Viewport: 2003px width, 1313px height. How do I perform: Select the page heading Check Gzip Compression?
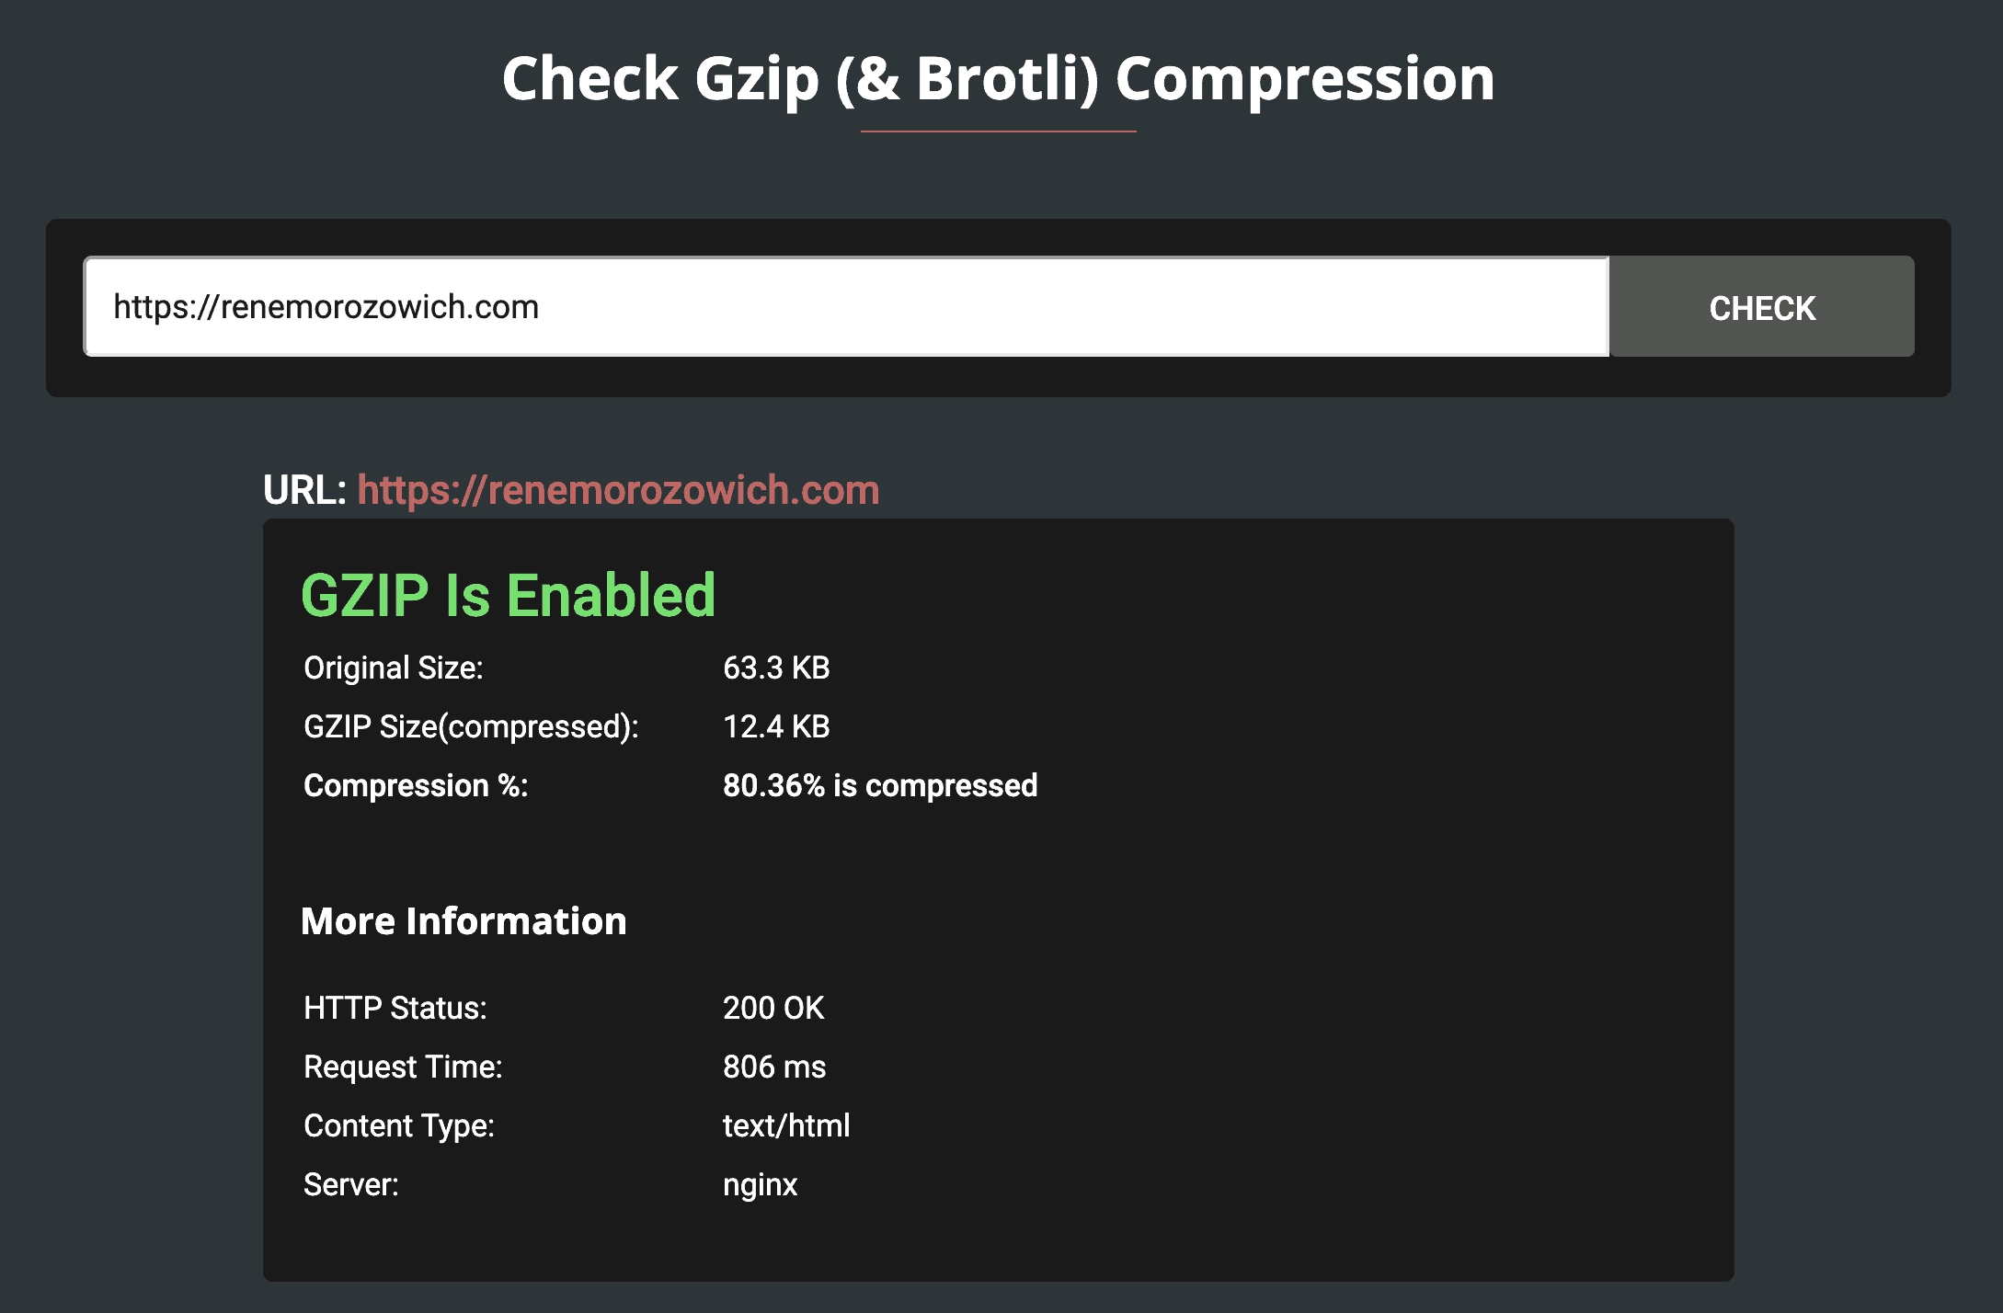click(999, 79)
